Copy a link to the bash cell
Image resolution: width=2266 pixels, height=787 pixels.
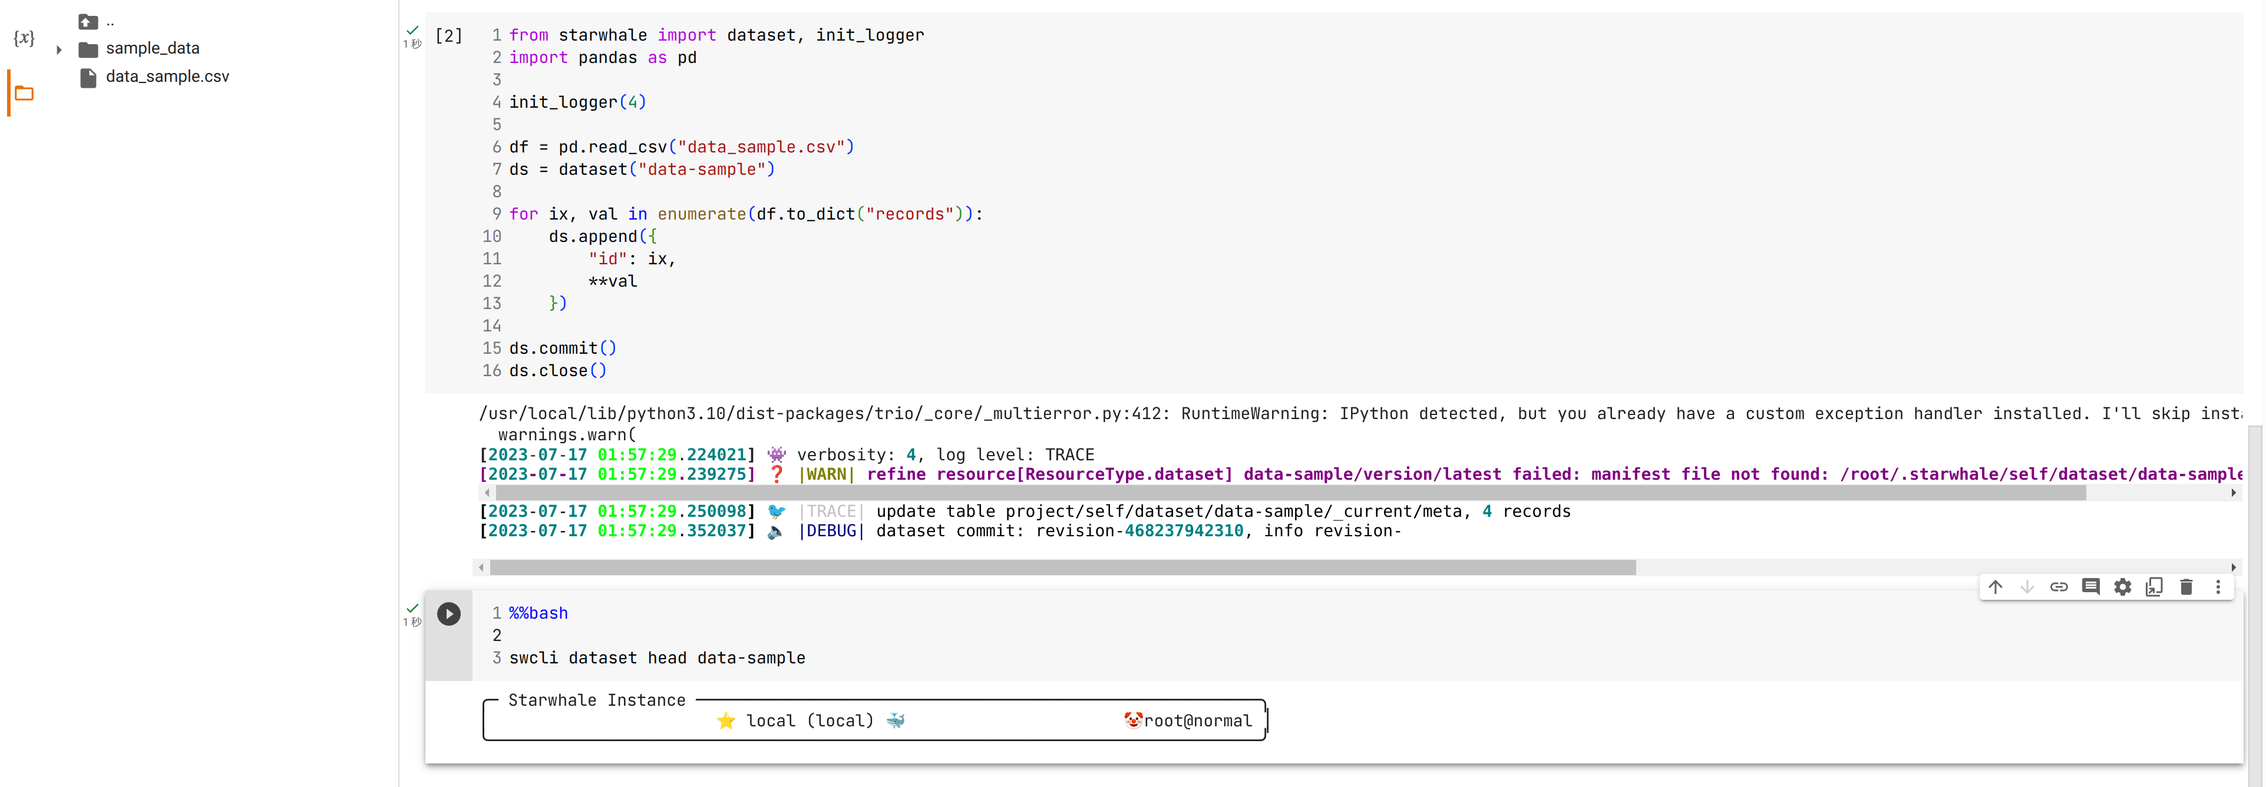coord(2059,587)
